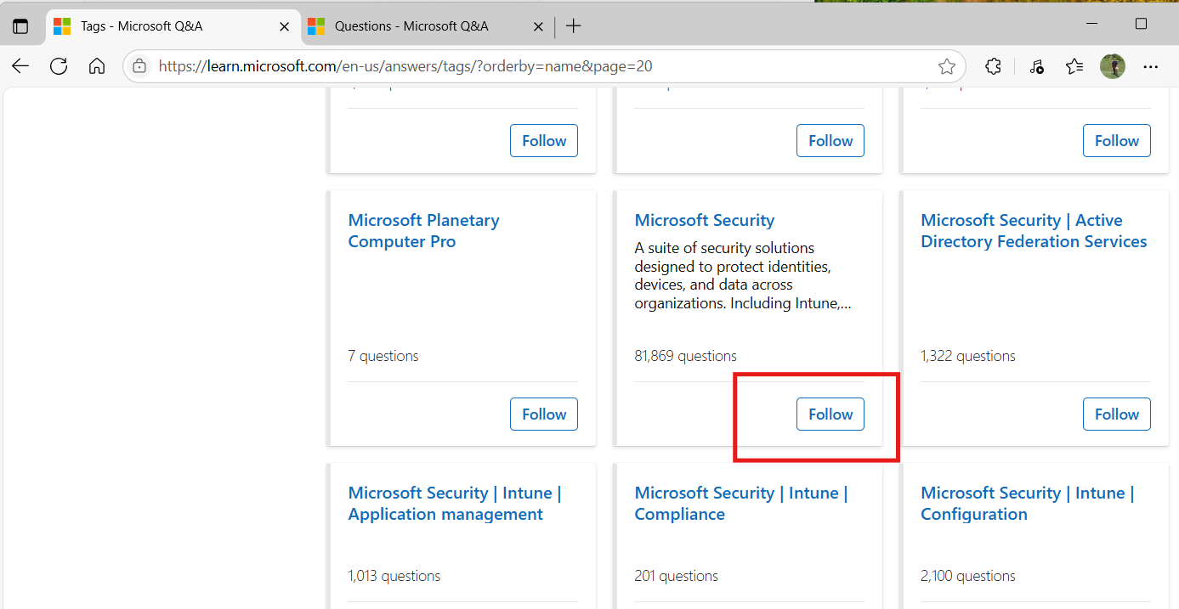Click the 1,013 questions count text
1179x609 pixels.
click(394, 576)
